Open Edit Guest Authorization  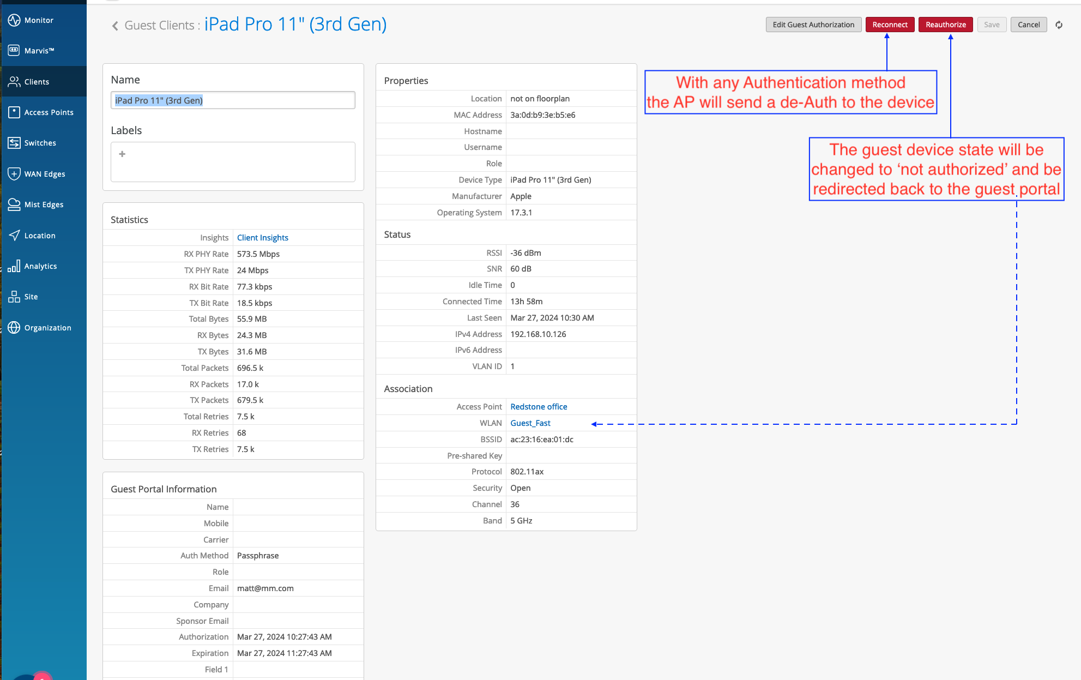(x=813, y=25)
